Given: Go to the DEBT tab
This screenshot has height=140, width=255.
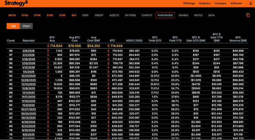Looking at the screenshot, I should click(85, 15).
